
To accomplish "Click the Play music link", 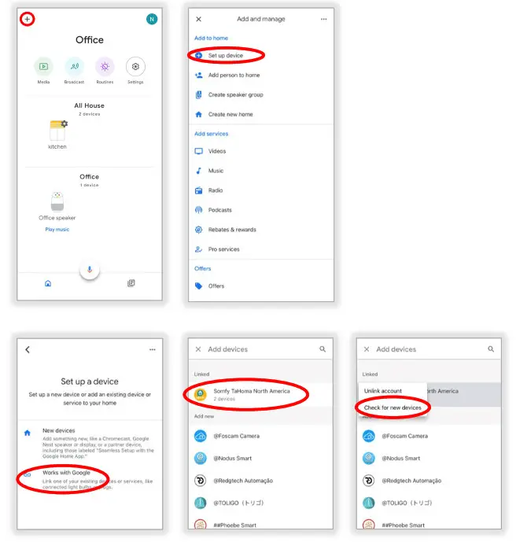I will click(57, 230).
